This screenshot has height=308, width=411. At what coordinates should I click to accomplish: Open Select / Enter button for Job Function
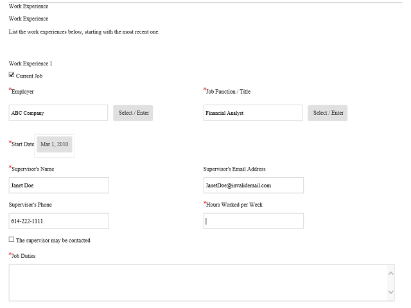point(328,113)
